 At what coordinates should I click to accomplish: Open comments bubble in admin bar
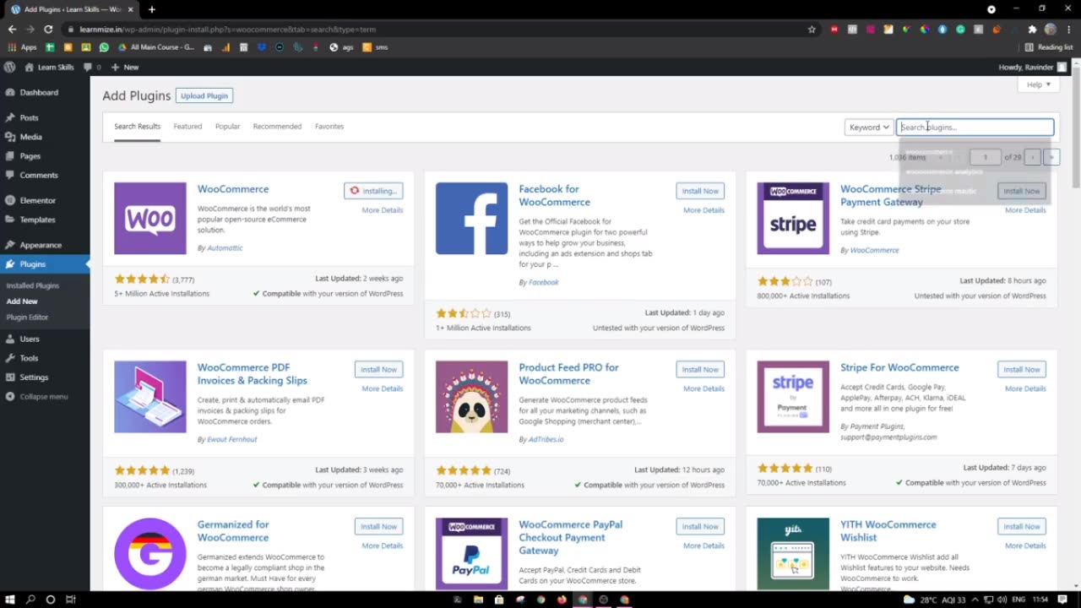coord(91,67)
